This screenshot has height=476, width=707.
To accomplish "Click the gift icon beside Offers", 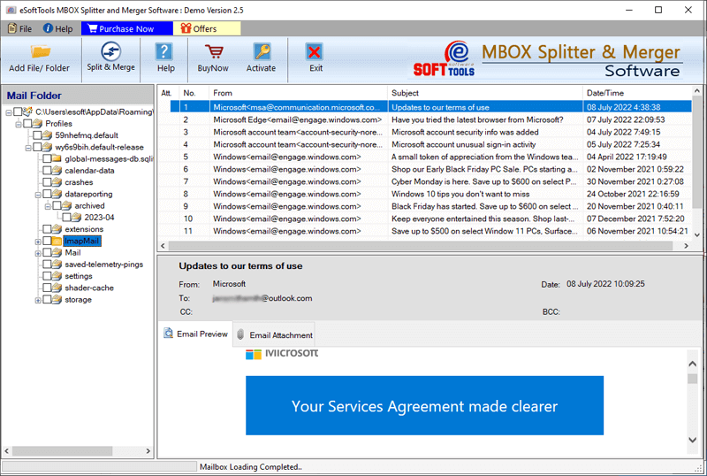I will (x=186, y=28).
